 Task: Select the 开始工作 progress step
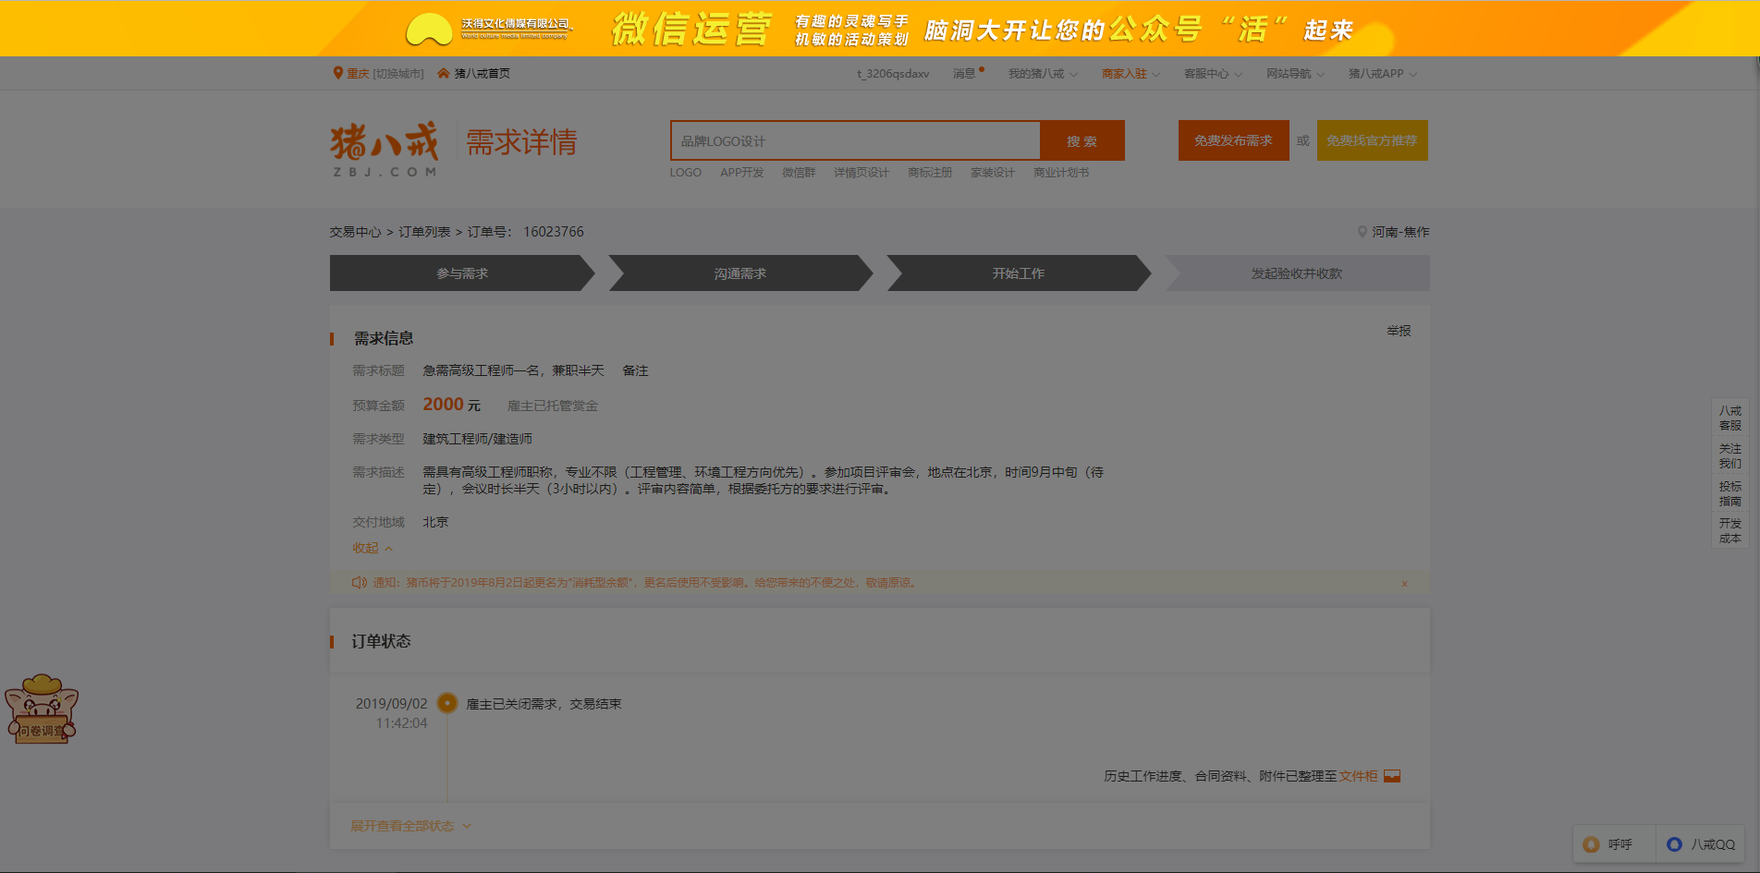pyautogui.click(x=1019, y=273)
